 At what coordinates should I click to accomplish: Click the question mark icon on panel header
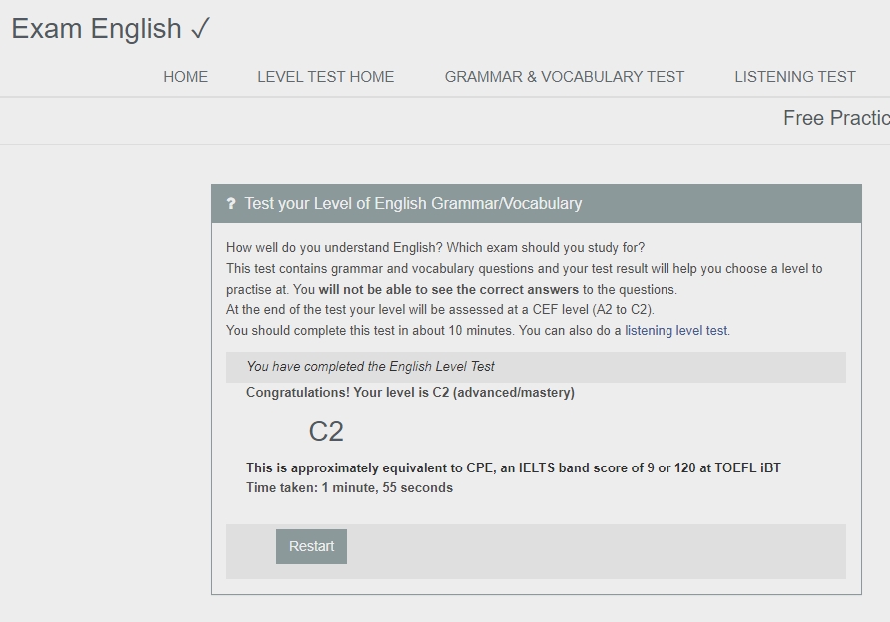(232, 202)
